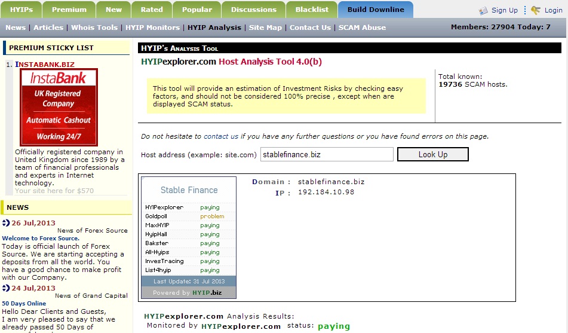Open News in the secondary menu
Screen dimensions: 568x333
(x=16, y=28)
